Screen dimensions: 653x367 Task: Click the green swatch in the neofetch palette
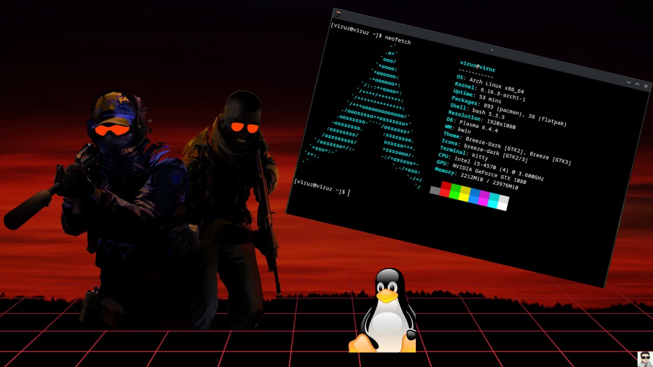coord(455,192)
